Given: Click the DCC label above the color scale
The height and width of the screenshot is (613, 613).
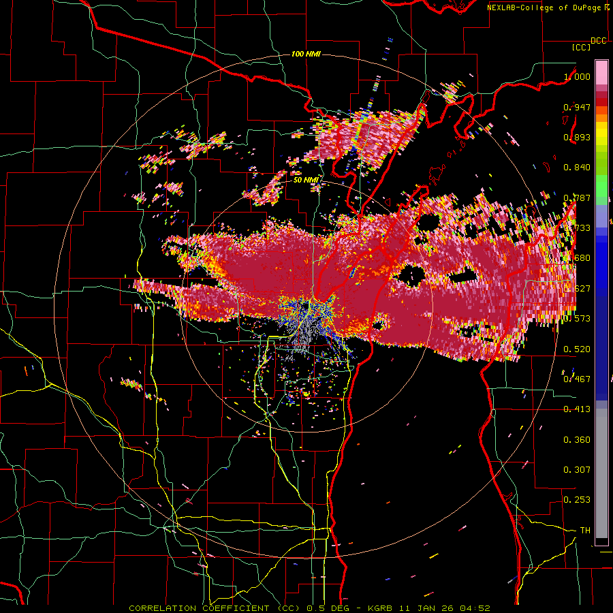Looking at the screenshot, I should click(598, 41).
